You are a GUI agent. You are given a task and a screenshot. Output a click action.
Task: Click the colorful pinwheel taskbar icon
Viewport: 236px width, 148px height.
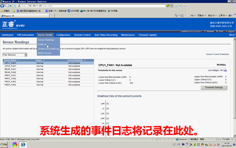[15, 144]
